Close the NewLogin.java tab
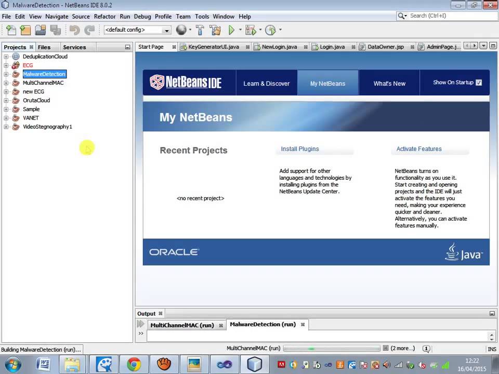The width and height of the screenshot is (499, 374). click(306, 47)
